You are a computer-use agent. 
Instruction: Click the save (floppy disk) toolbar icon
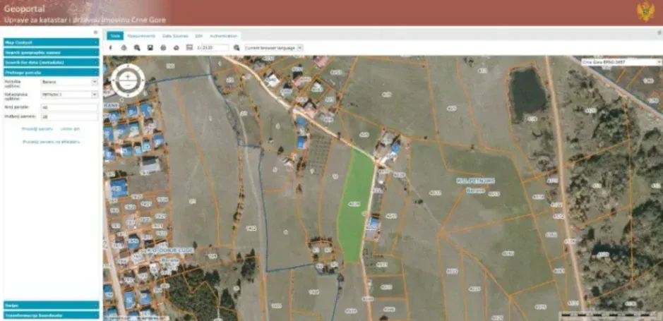[150, 48]
